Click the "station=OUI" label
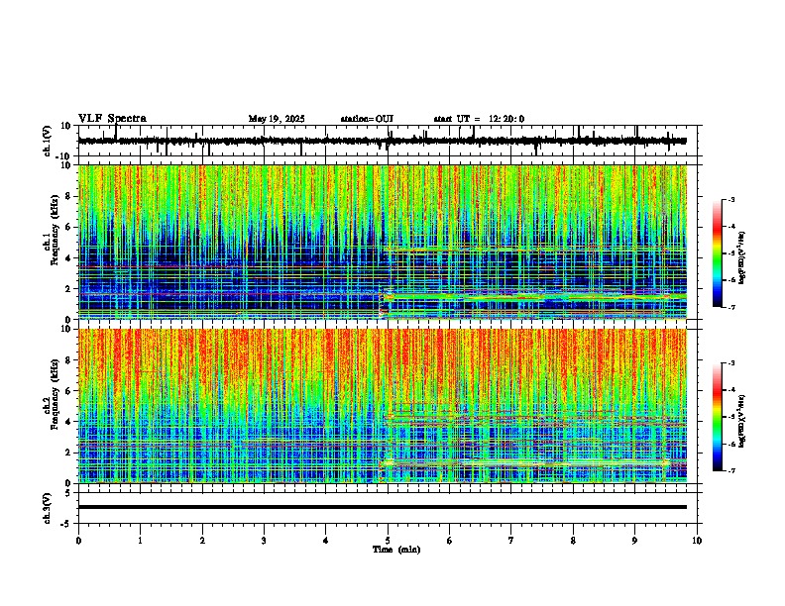This screenshot has width=785, height=606. pyautogui.click(x=367, y=119)
